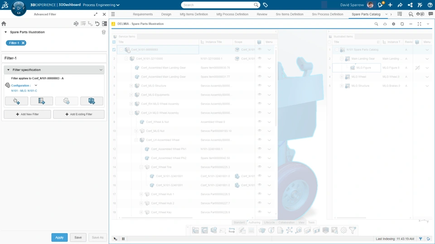This screenshot has width=435, height=244.
Task: Open the tag icon next to search
Action: [266, 5]
